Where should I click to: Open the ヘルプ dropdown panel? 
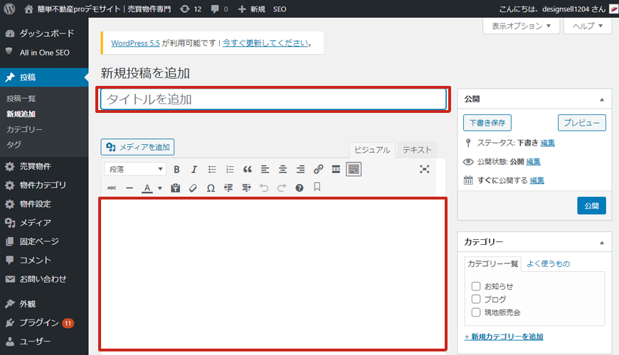pos(587,26)
